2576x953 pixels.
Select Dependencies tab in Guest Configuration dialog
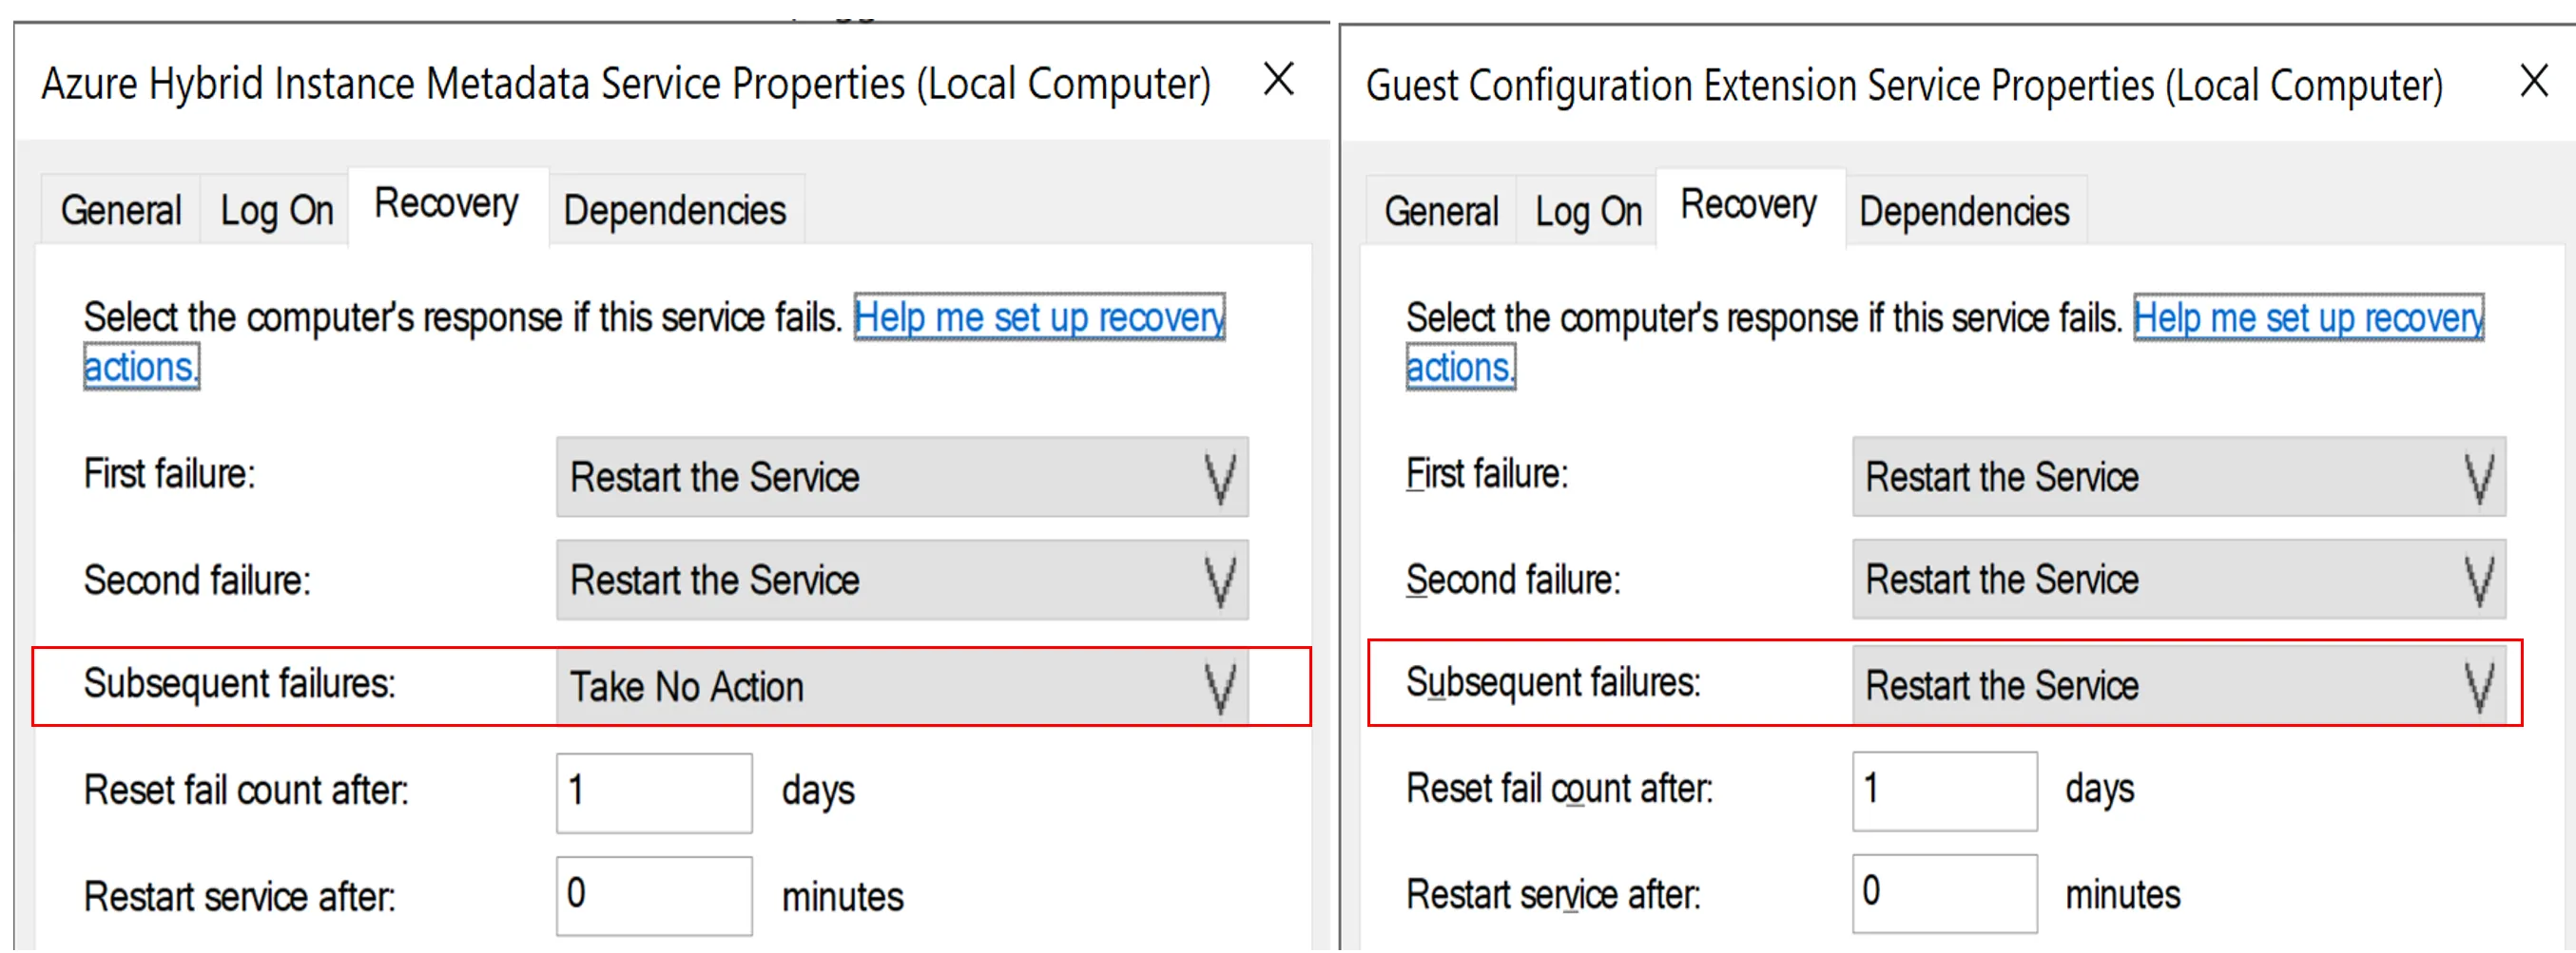[x=1964, y=212]
